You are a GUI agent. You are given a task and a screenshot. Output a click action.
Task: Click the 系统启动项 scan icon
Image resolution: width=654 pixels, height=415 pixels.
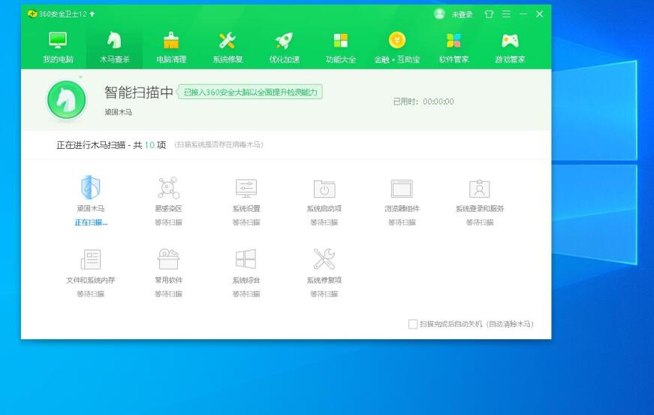[x=324, y=189]
